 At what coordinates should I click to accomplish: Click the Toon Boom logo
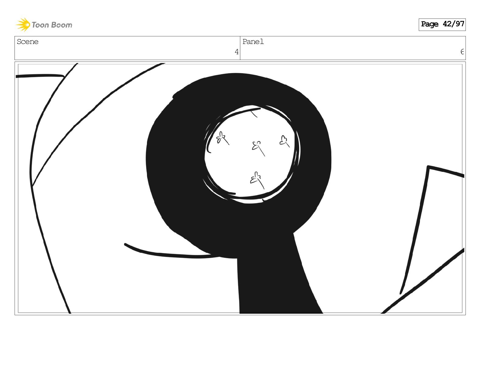click(x=44, y=25)
